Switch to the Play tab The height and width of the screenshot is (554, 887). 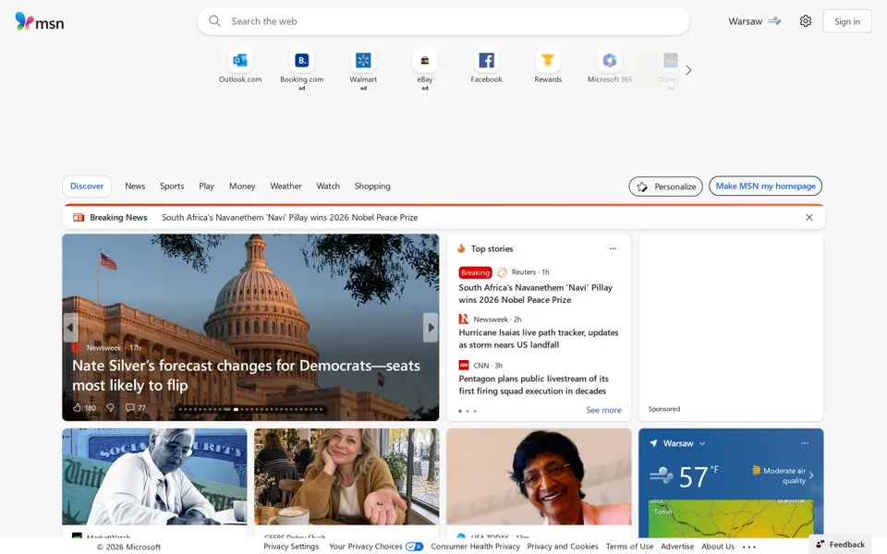click(x=206, y=186)
